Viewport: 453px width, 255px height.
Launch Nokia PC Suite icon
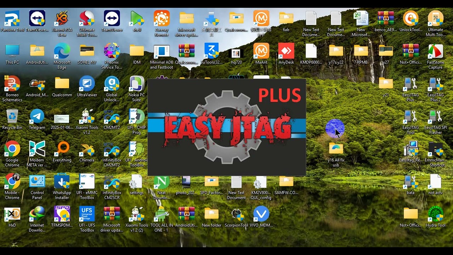tap(137, 89)
